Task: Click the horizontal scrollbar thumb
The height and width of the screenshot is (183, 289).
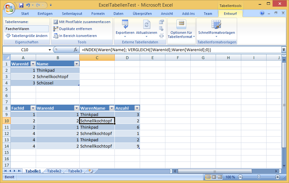Action: [x=215, y=171]
